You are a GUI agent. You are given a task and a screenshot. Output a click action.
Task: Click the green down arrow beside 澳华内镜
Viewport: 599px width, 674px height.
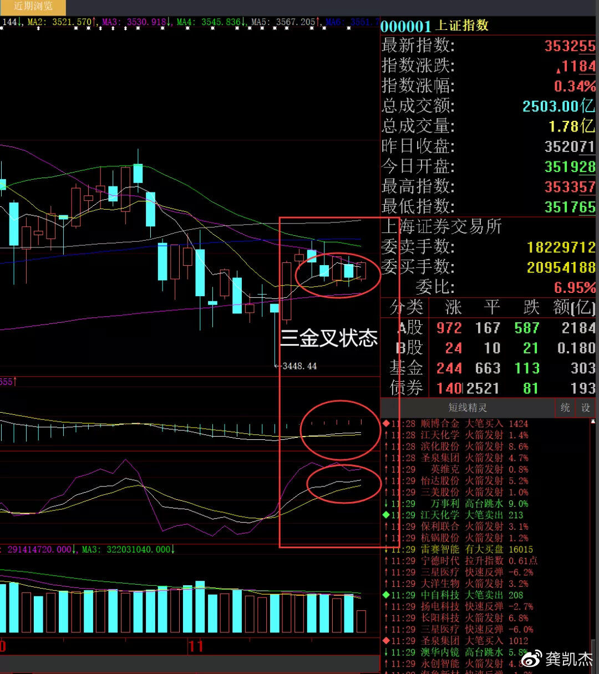(x=385, y=652)
